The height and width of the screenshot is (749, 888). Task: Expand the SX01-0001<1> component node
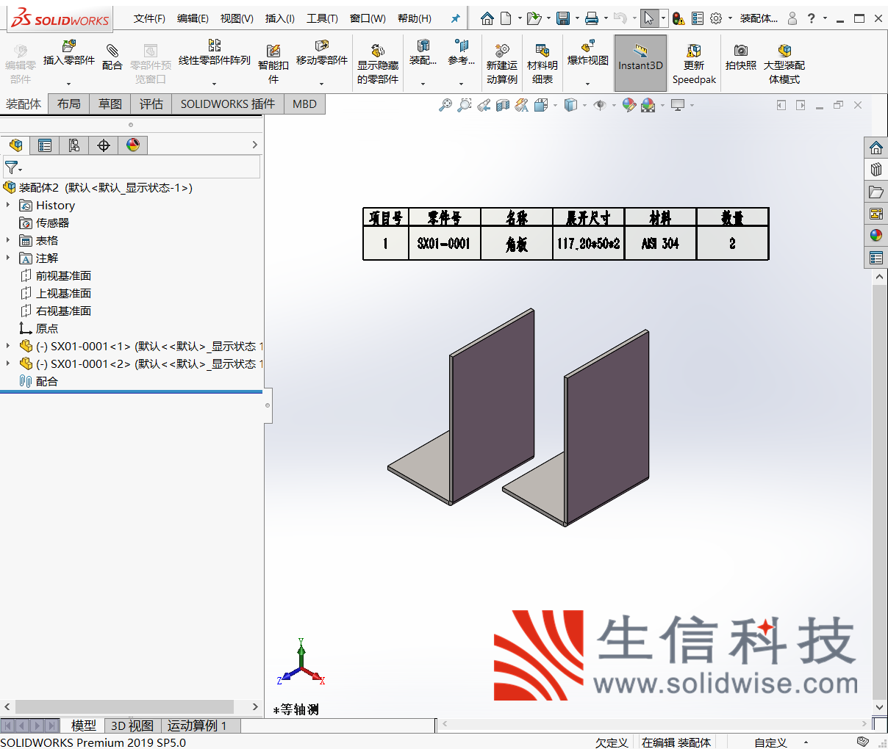click(x=8, y=346)
